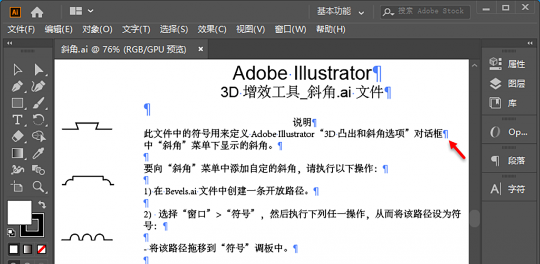Select the Zoom magnifier tool
The image size is (540, 264).
coord(38,187)
